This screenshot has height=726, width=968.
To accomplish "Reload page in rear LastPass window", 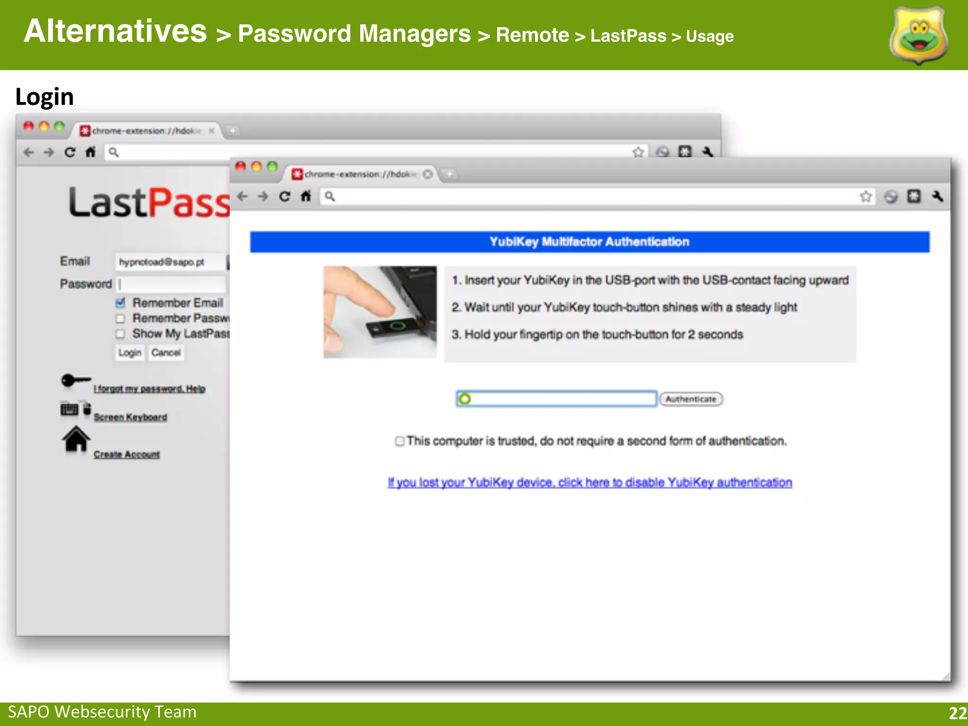I will click(70, 152).
